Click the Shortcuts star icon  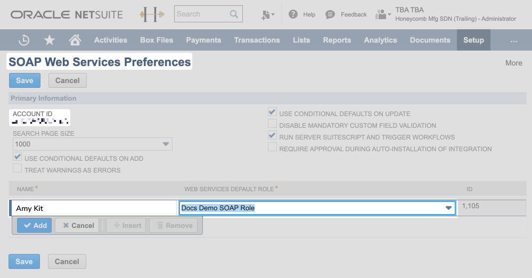coord(49,40)
